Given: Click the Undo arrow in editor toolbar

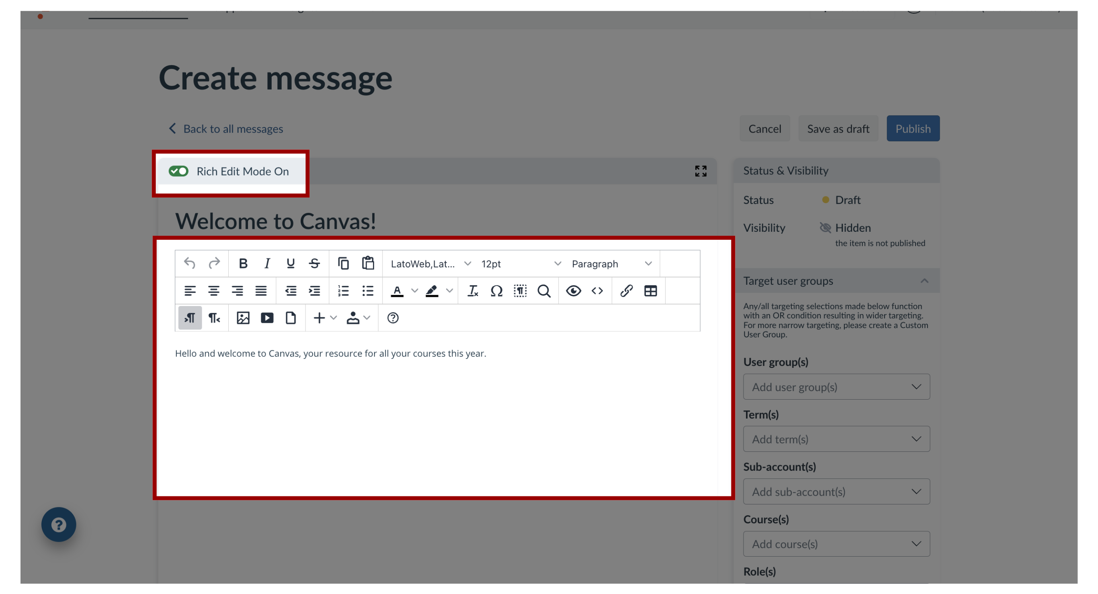Looking at the screenshot, I should pos(190,263).
